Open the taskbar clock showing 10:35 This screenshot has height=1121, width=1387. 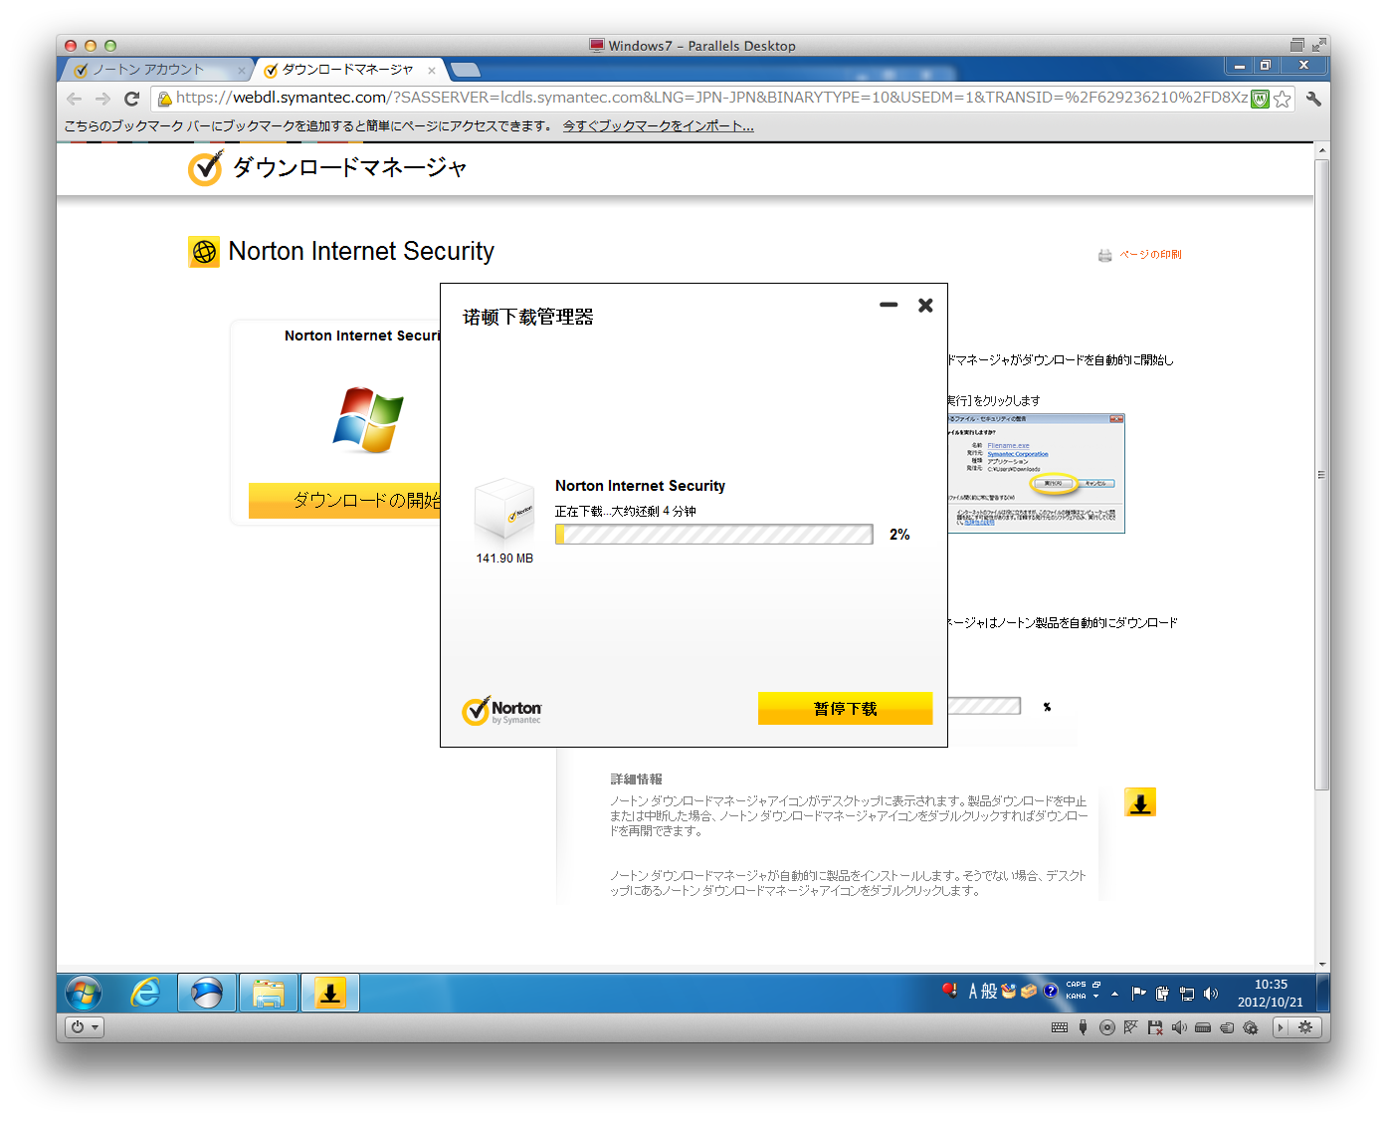coord(1271,993)
